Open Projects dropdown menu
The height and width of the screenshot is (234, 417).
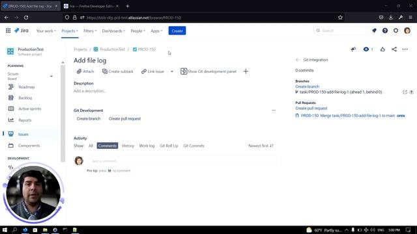(70, 31)
